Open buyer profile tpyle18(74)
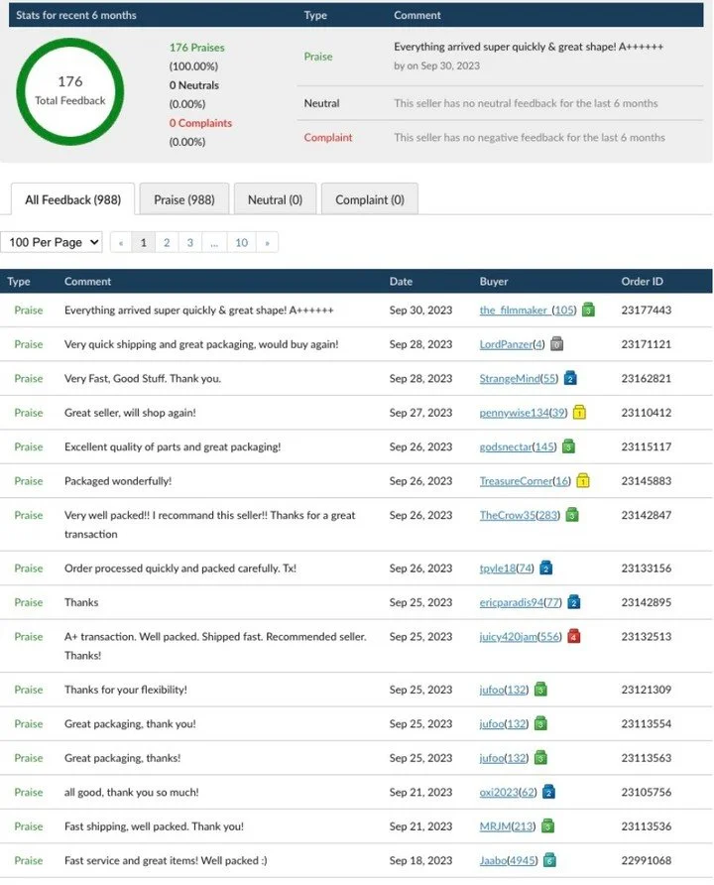Image resolution: width=714 pixels, height=885 pixels. click(x=507, y=568)
